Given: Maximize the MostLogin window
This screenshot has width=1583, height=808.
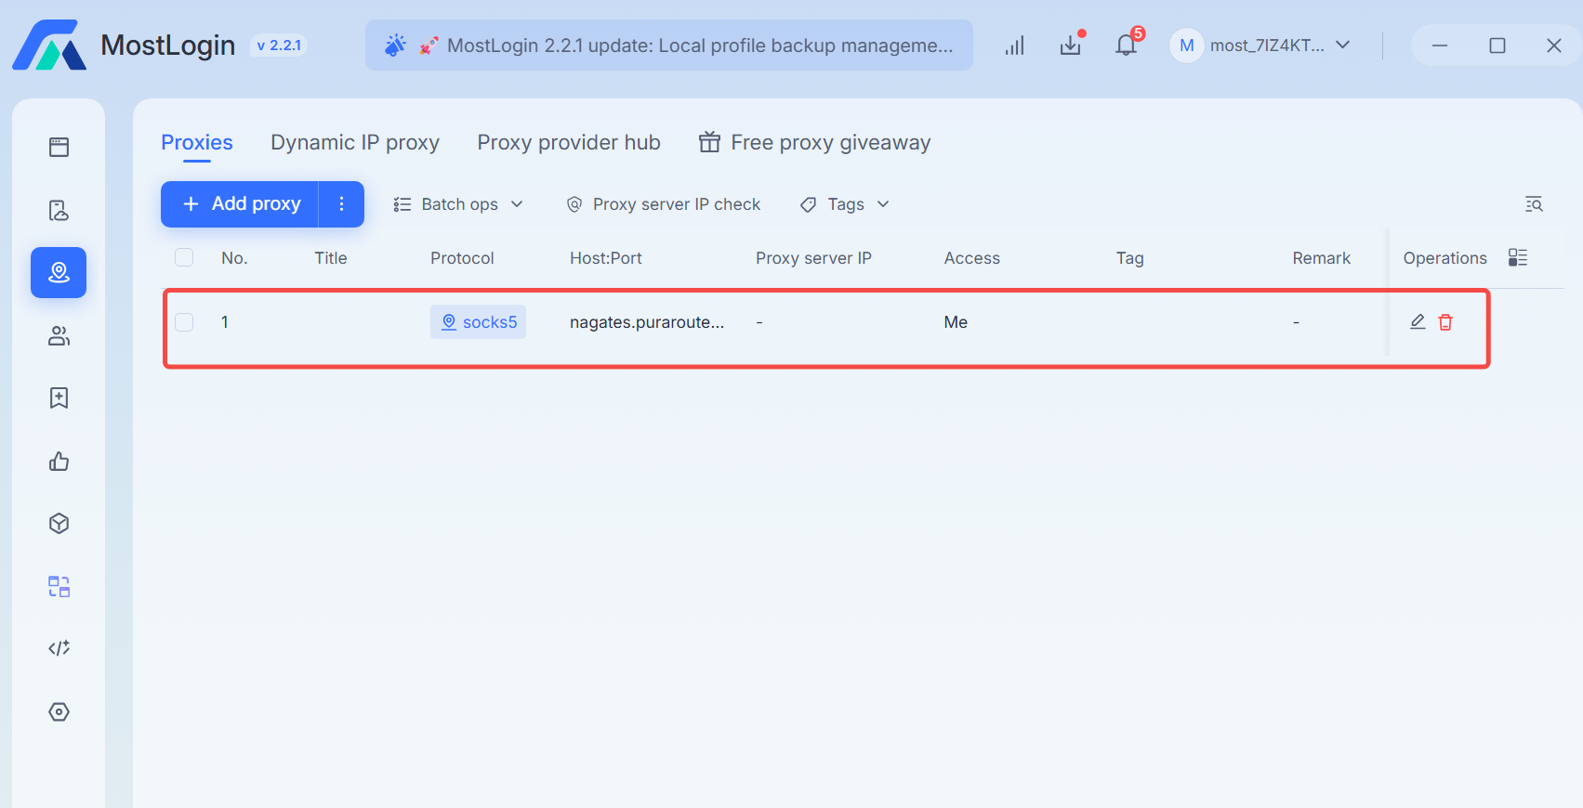Looking at the screenshot, I should pyautogui.click(x=1497, y=46).
